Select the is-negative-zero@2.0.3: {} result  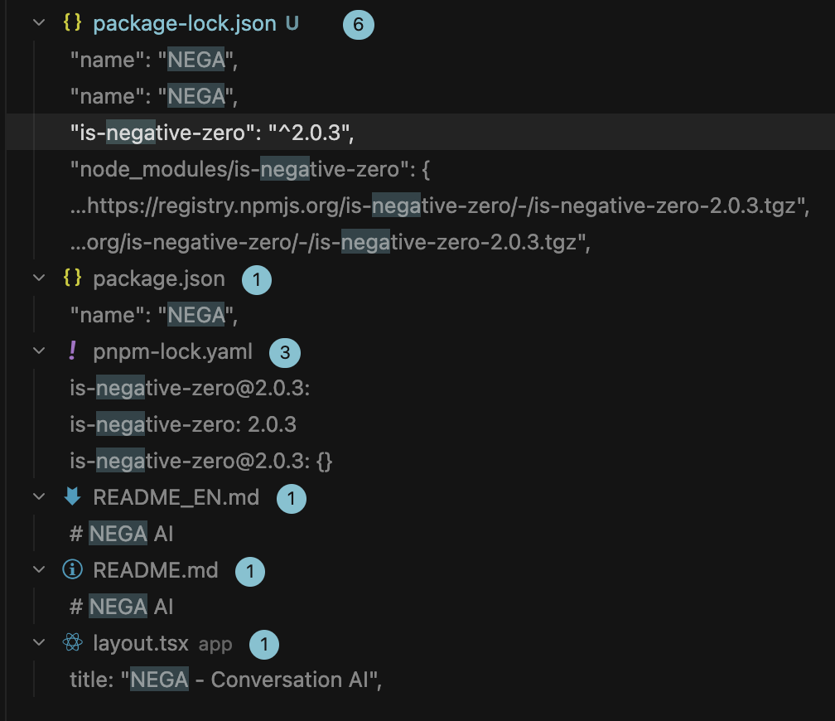201,461
